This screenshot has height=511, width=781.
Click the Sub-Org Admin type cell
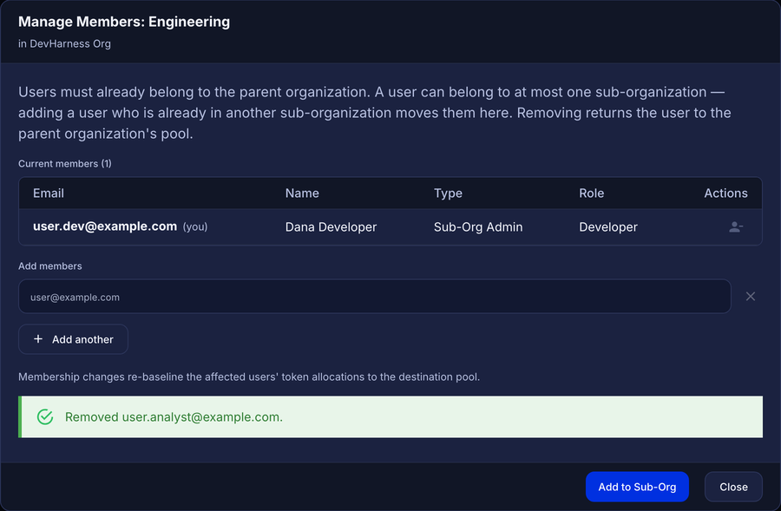click(x=478, y=227)
